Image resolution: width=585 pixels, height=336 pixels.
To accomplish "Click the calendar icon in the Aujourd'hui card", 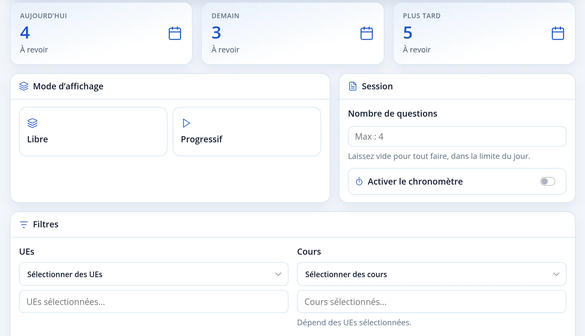I will coord(175,33).
